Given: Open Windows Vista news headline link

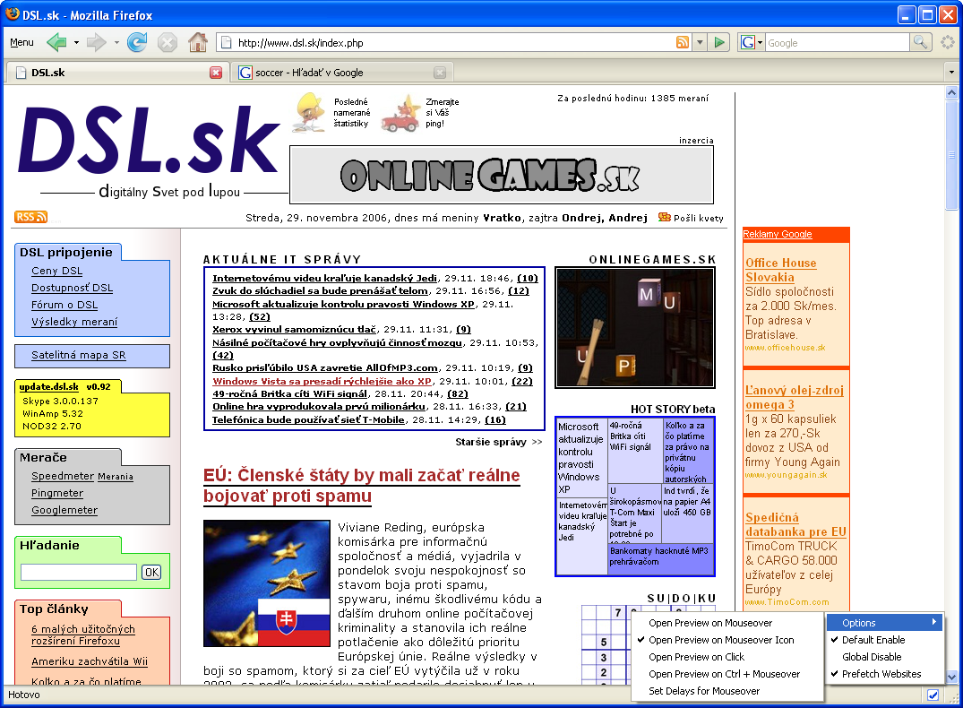Looking at the screenshot, I should point(322,381).
